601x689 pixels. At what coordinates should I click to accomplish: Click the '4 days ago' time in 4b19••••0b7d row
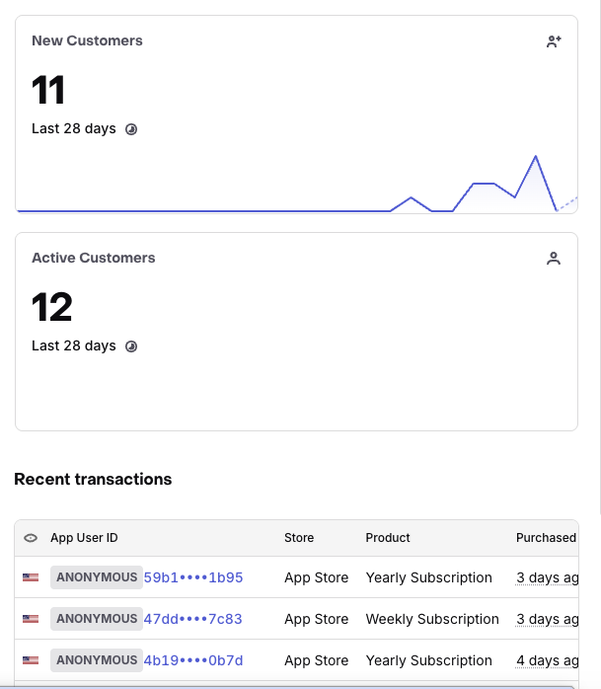pyautogui.click(x=548, y=660)
